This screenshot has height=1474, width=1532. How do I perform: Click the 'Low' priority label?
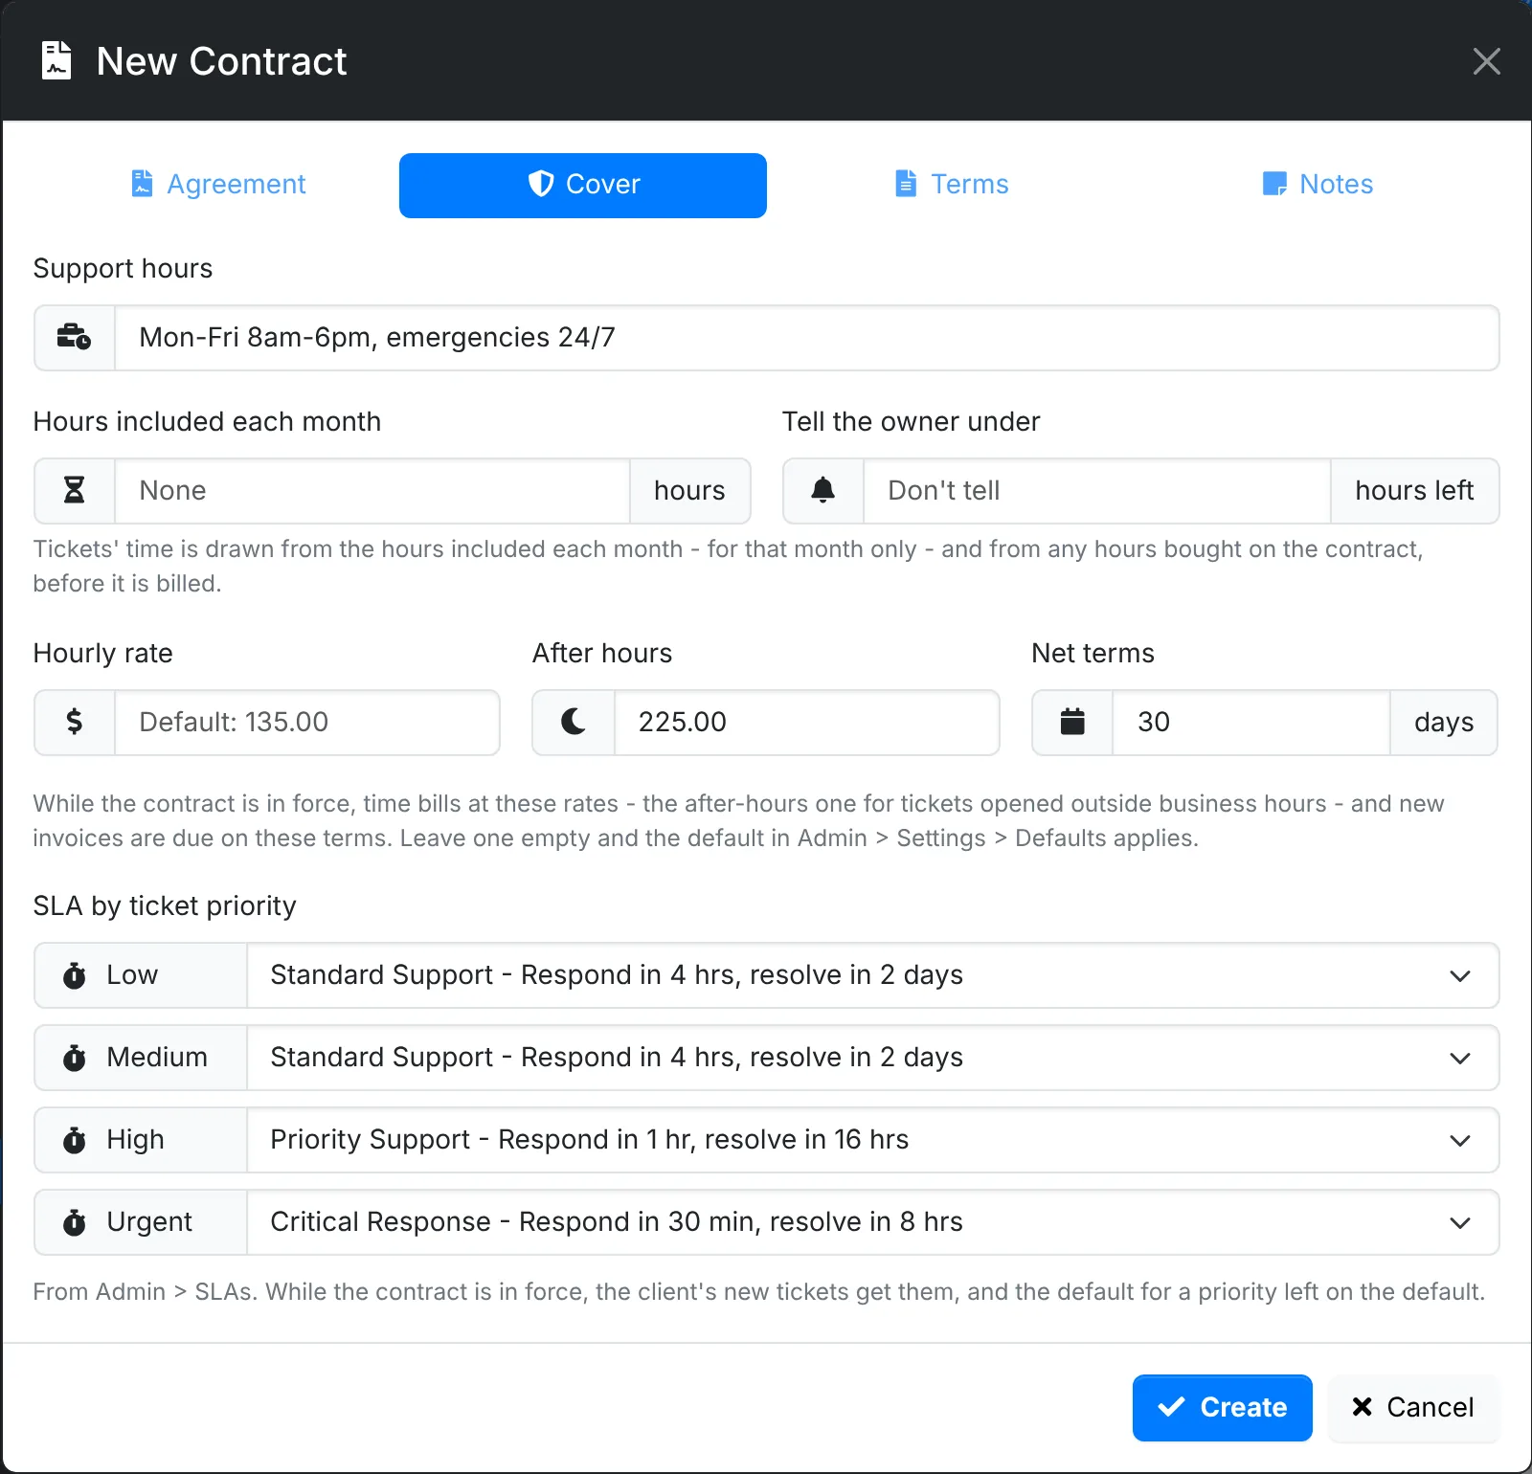click(132, 975)
